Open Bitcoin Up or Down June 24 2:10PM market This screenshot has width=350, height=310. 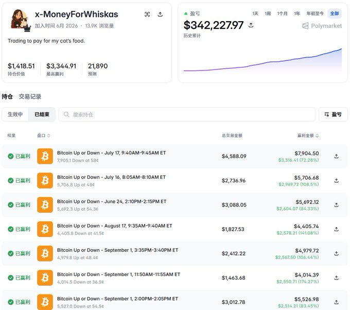(112, 202)
